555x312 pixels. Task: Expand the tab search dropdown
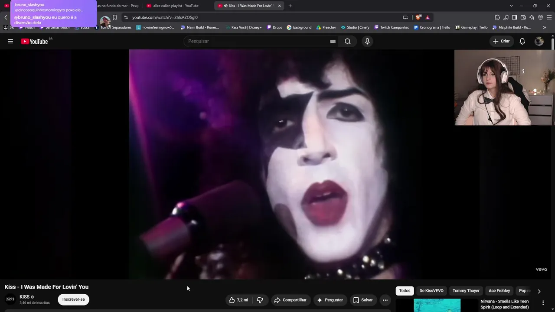[511, 6]
